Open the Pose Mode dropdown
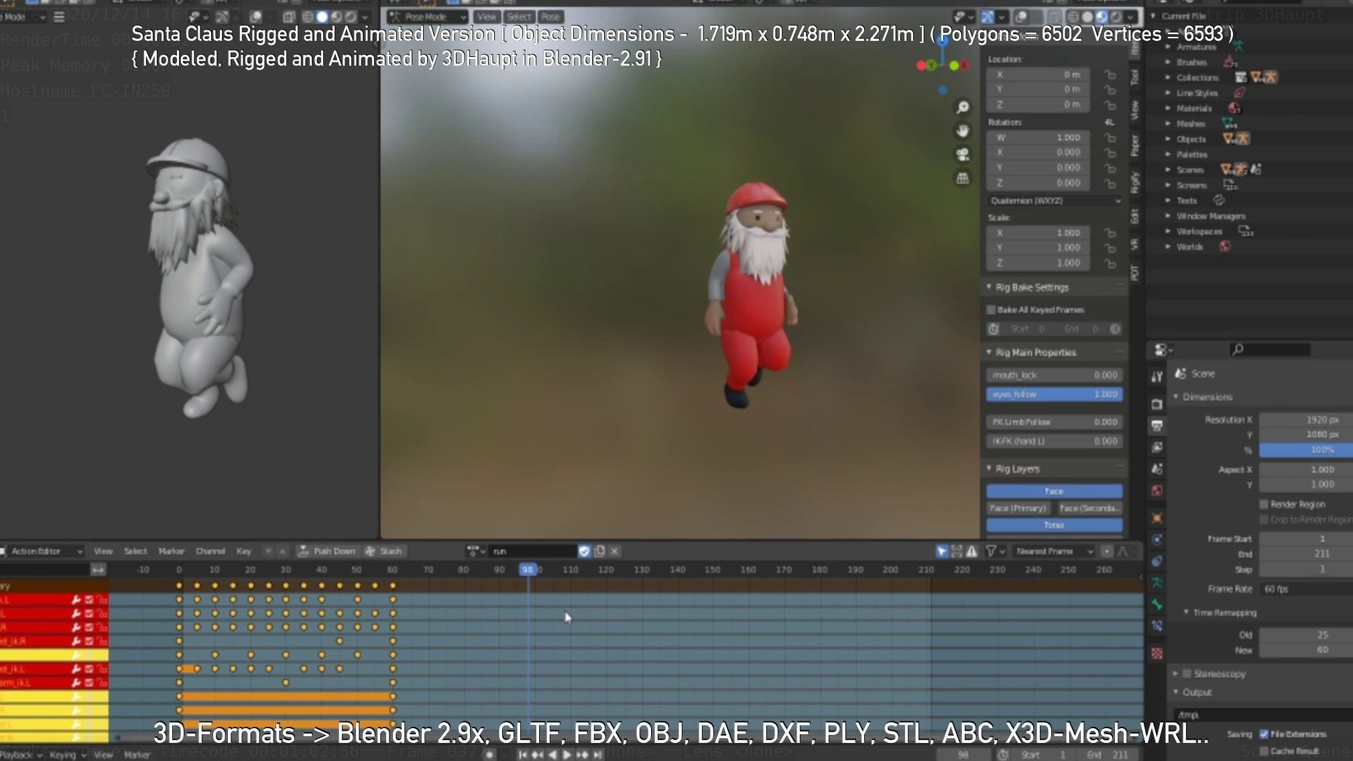The width and height of the screenshot is (1353, 761). pos(428,17)
